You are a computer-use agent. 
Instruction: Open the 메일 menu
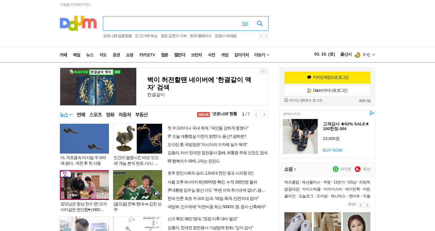tap(77, 55)
